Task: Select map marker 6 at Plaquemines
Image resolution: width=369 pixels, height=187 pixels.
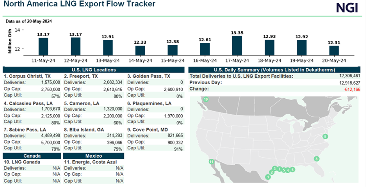Action: pos(292,169)
